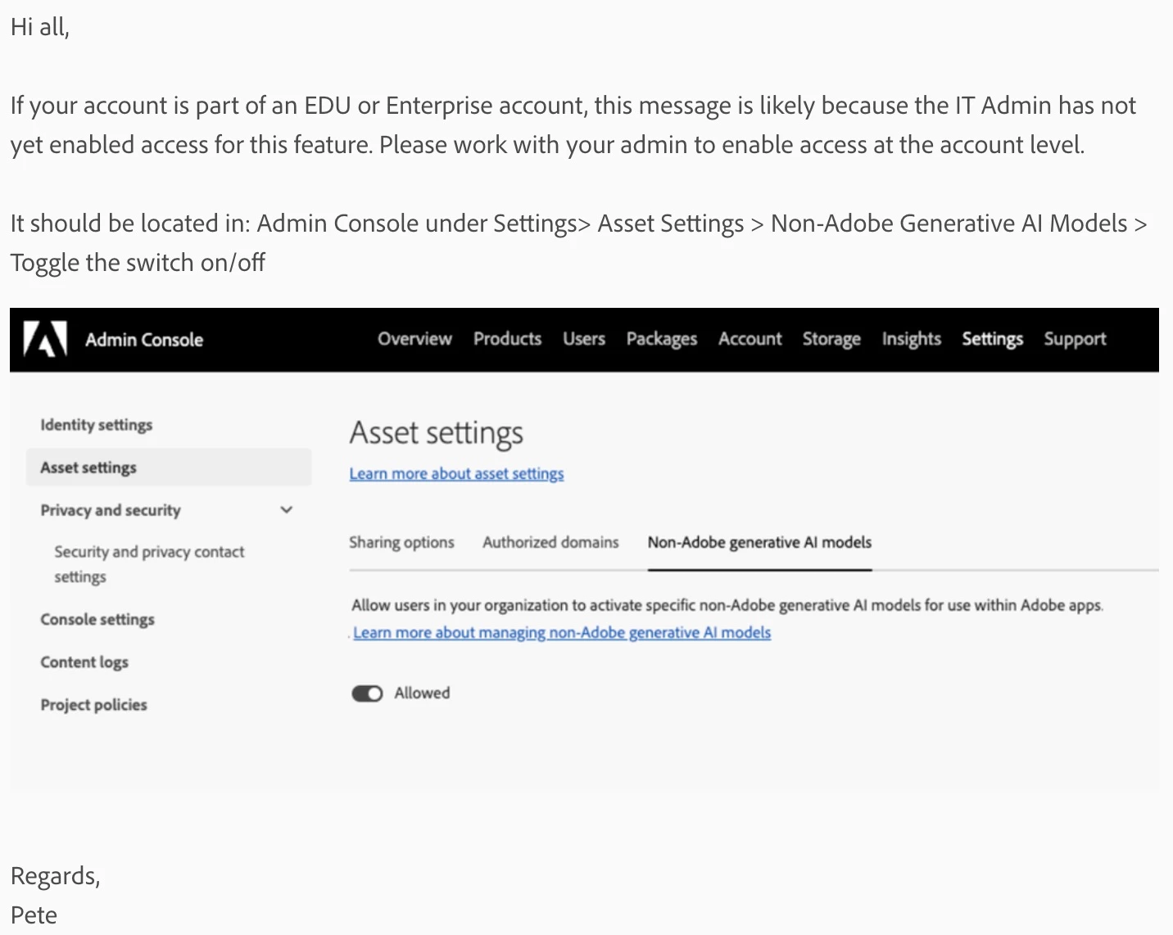Click the Support navigation item
This screenshot has height=935, width=1173.
1075,339
